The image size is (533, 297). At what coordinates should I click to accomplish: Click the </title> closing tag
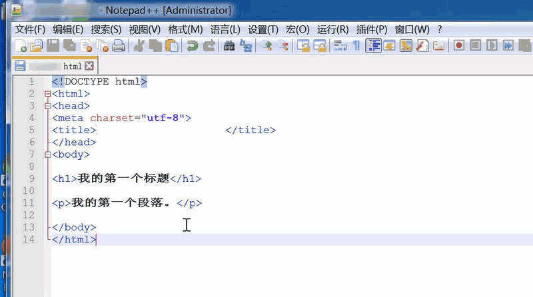[251, 130]
